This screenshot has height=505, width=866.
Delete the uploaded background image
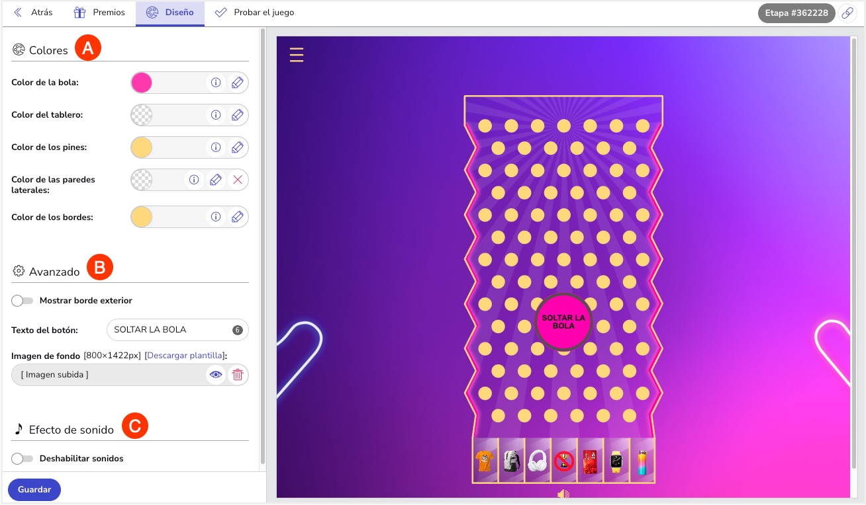(x=237, y=375)
